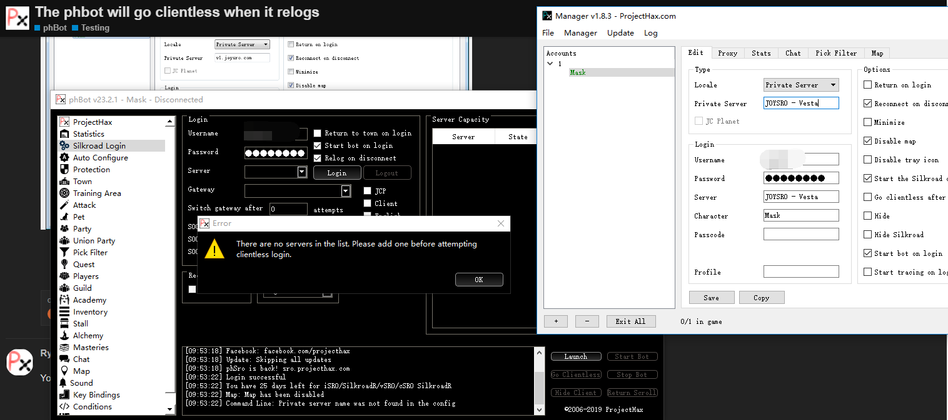The width and height of the screenshot is (948, 420).
Task: Open the Pick Filter funnel icon
Action: tap(64, 253)
